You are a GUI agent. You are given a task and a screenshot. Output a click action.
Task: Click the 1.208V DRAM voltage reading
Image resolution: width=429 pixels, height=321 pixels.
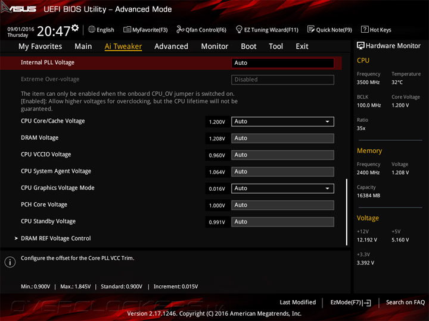click(217, 139)
